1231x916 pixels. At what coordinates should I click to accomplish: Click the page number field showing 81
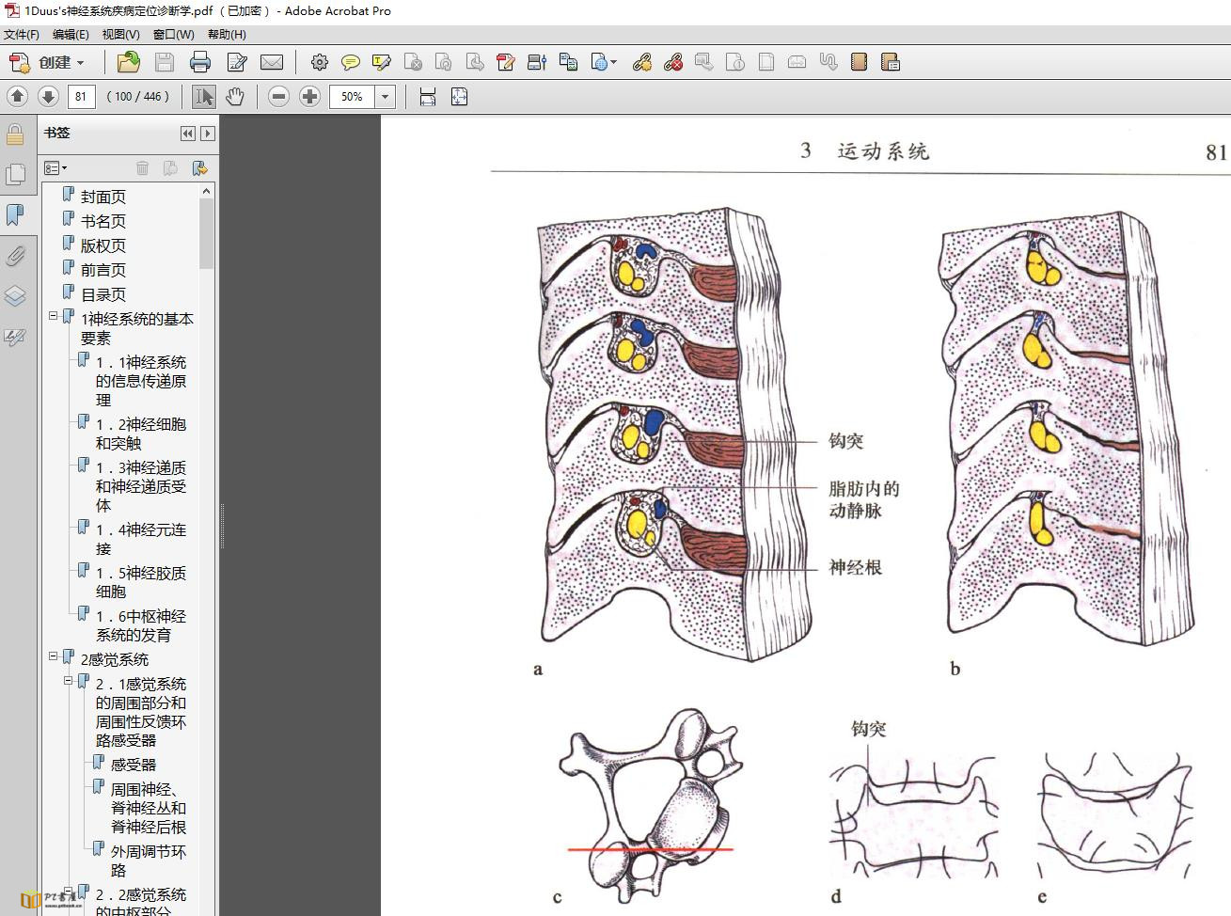coord(81,96)
